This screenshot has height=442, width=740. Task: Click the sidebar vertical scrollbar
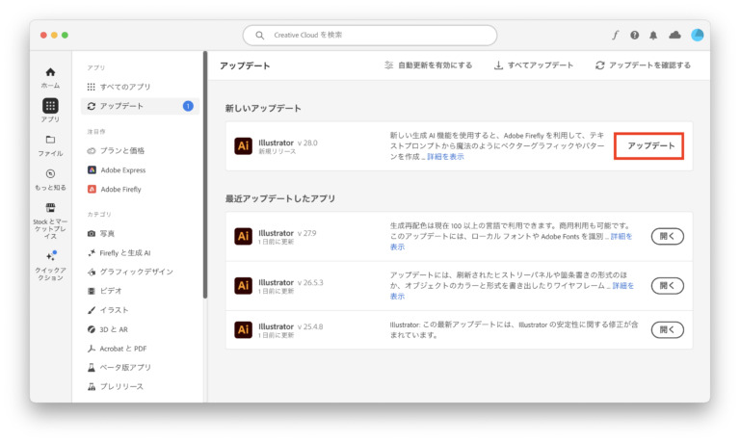(x=205, y=174)
